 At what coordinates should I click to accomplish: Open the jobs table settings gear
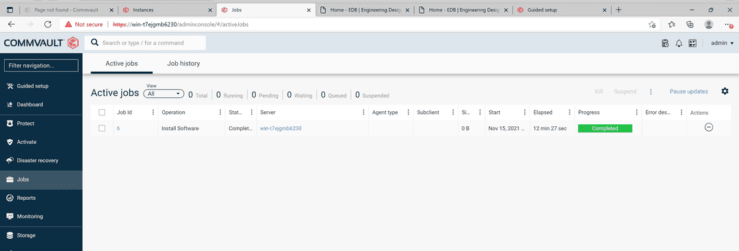[725, 91]
